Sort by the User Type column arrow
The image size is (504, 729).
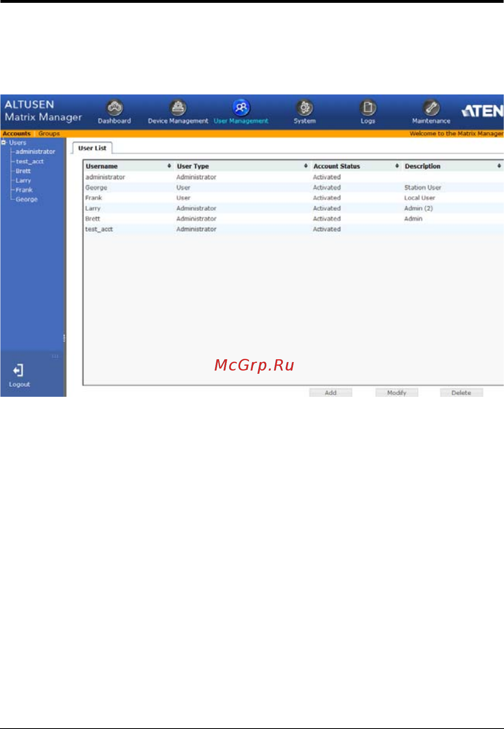[x=306, y=166]
